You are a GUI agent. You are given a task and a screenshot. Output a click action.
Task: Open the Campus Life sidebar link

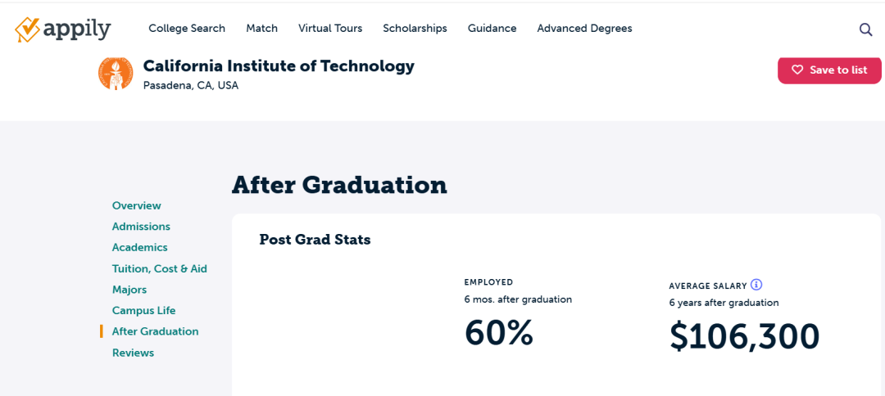pos(144,310)
